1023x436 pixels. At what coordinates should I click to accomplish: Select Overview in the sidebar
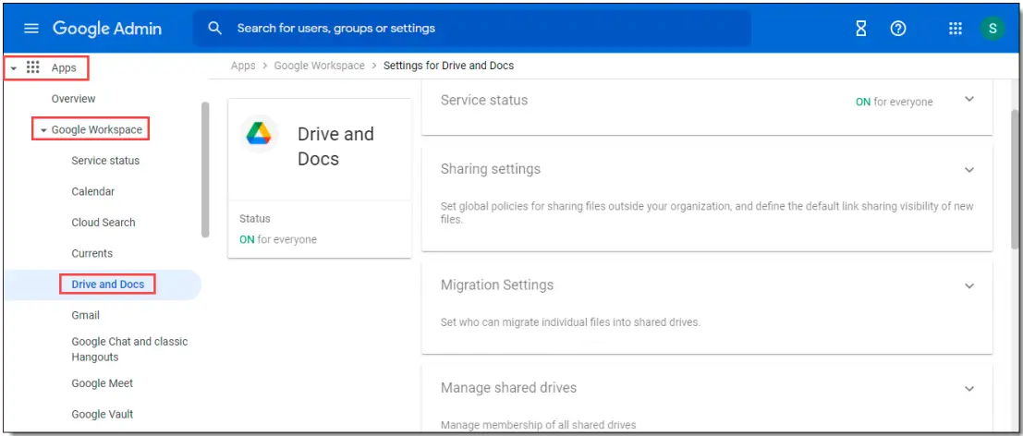pyautogui.click(x=73, y=99)
